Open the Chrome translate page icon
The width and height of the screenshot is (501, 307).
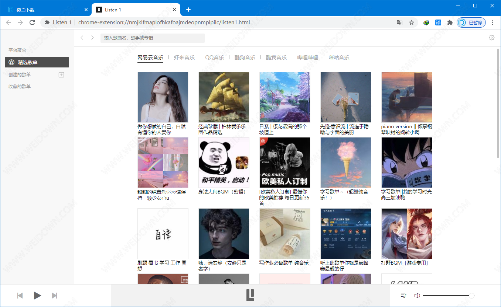pos(400,22)
